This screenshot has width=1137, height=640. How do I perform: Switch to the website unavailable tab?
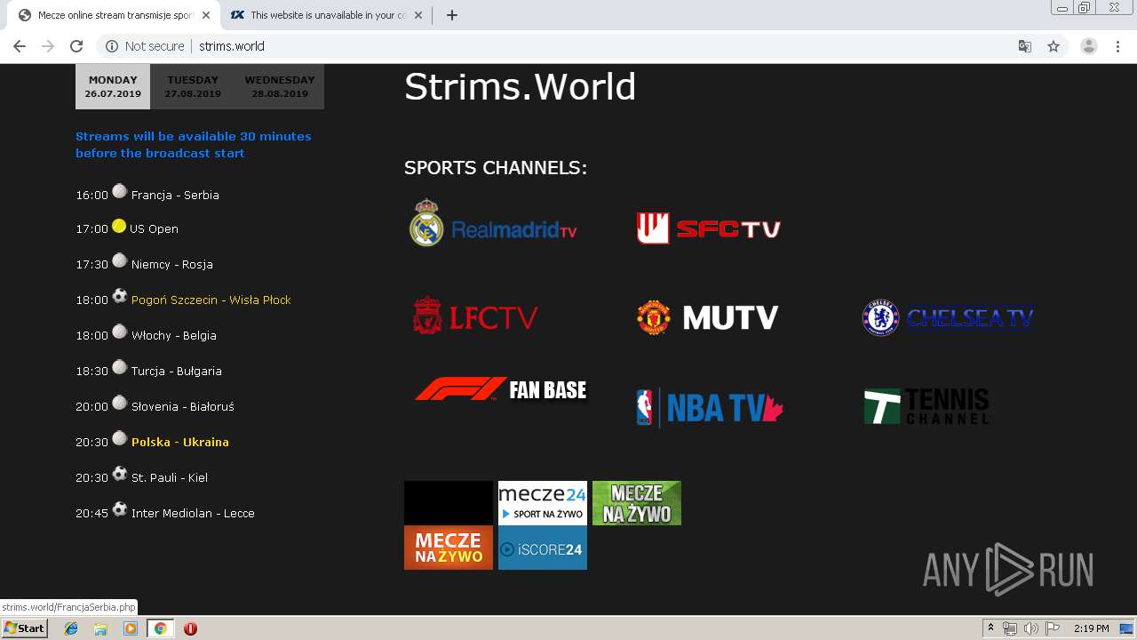[x=325, y=15]
